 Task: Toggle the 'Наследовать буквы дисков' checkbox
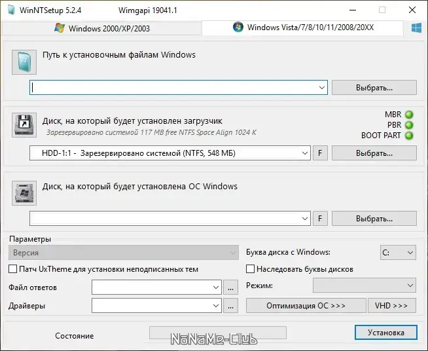pyautogui.click(x=250, y=269)
